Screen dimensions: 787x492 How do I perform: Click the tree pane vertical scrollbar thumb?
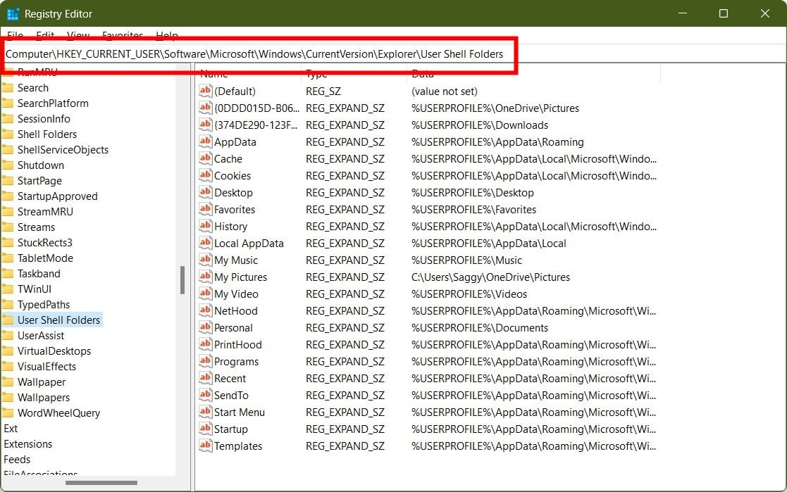click(x=182, y=280)
